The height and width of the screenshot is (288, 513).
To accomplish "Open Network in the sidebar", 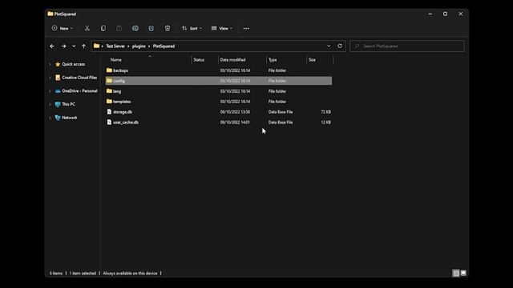I will point(70,118).
